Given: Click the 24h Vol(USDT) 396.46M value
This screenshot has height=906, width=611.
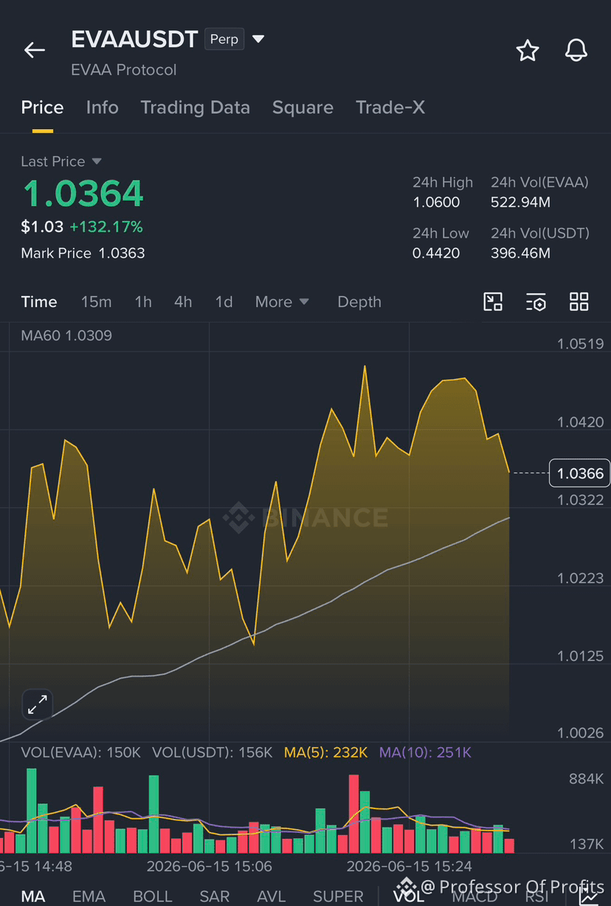Looking at the screenshot, I should pyautogui.click(x=520, y=253).
